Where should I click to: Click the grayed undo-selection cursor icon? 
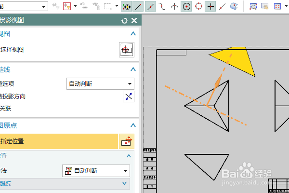[84, 6]
